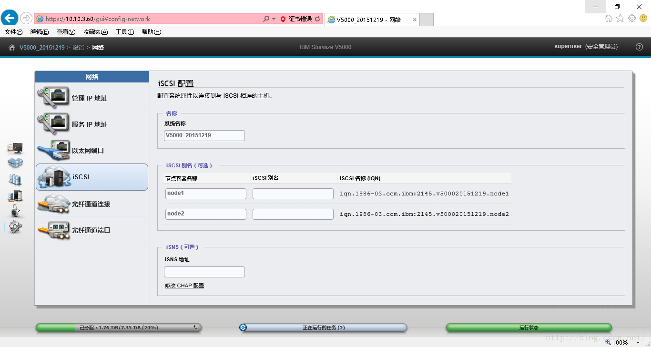The width and height of the screenshot is (651, 347).
Task: Click the iSCSI alias field for node1
Action: [293, 194]
